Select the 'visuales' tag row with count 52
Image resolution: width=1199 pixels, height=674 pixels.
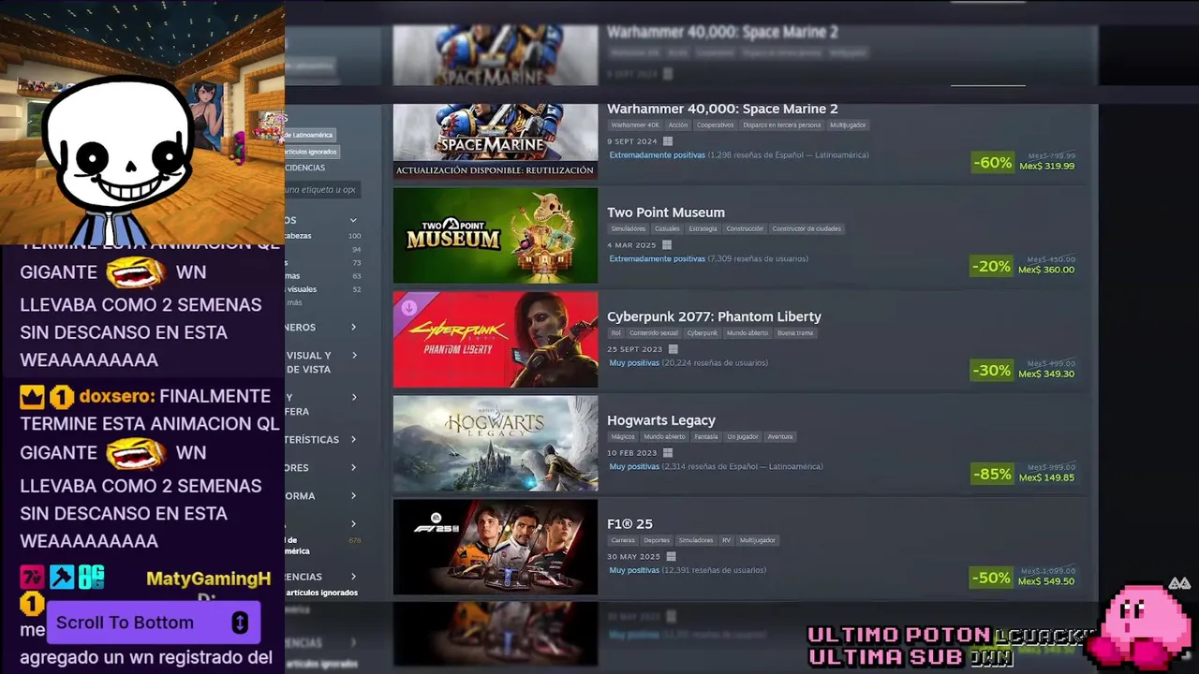(x=324, y=289)
